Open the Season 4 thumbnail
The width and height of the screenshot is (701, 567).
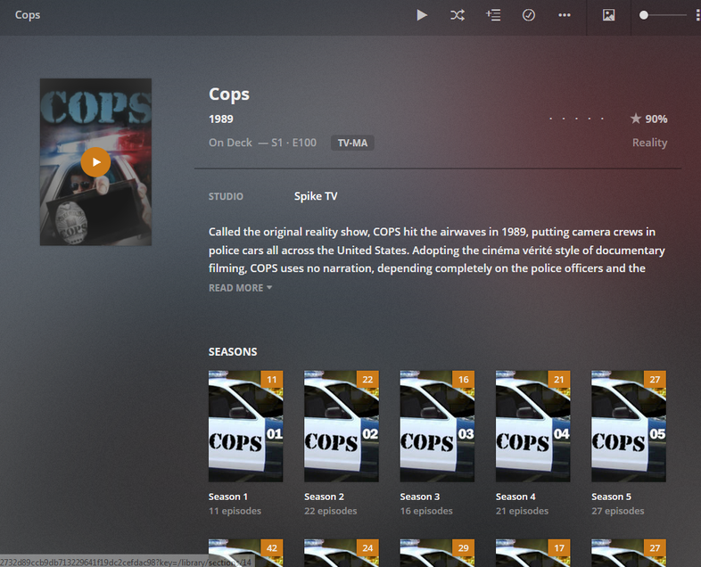point(532,426)
